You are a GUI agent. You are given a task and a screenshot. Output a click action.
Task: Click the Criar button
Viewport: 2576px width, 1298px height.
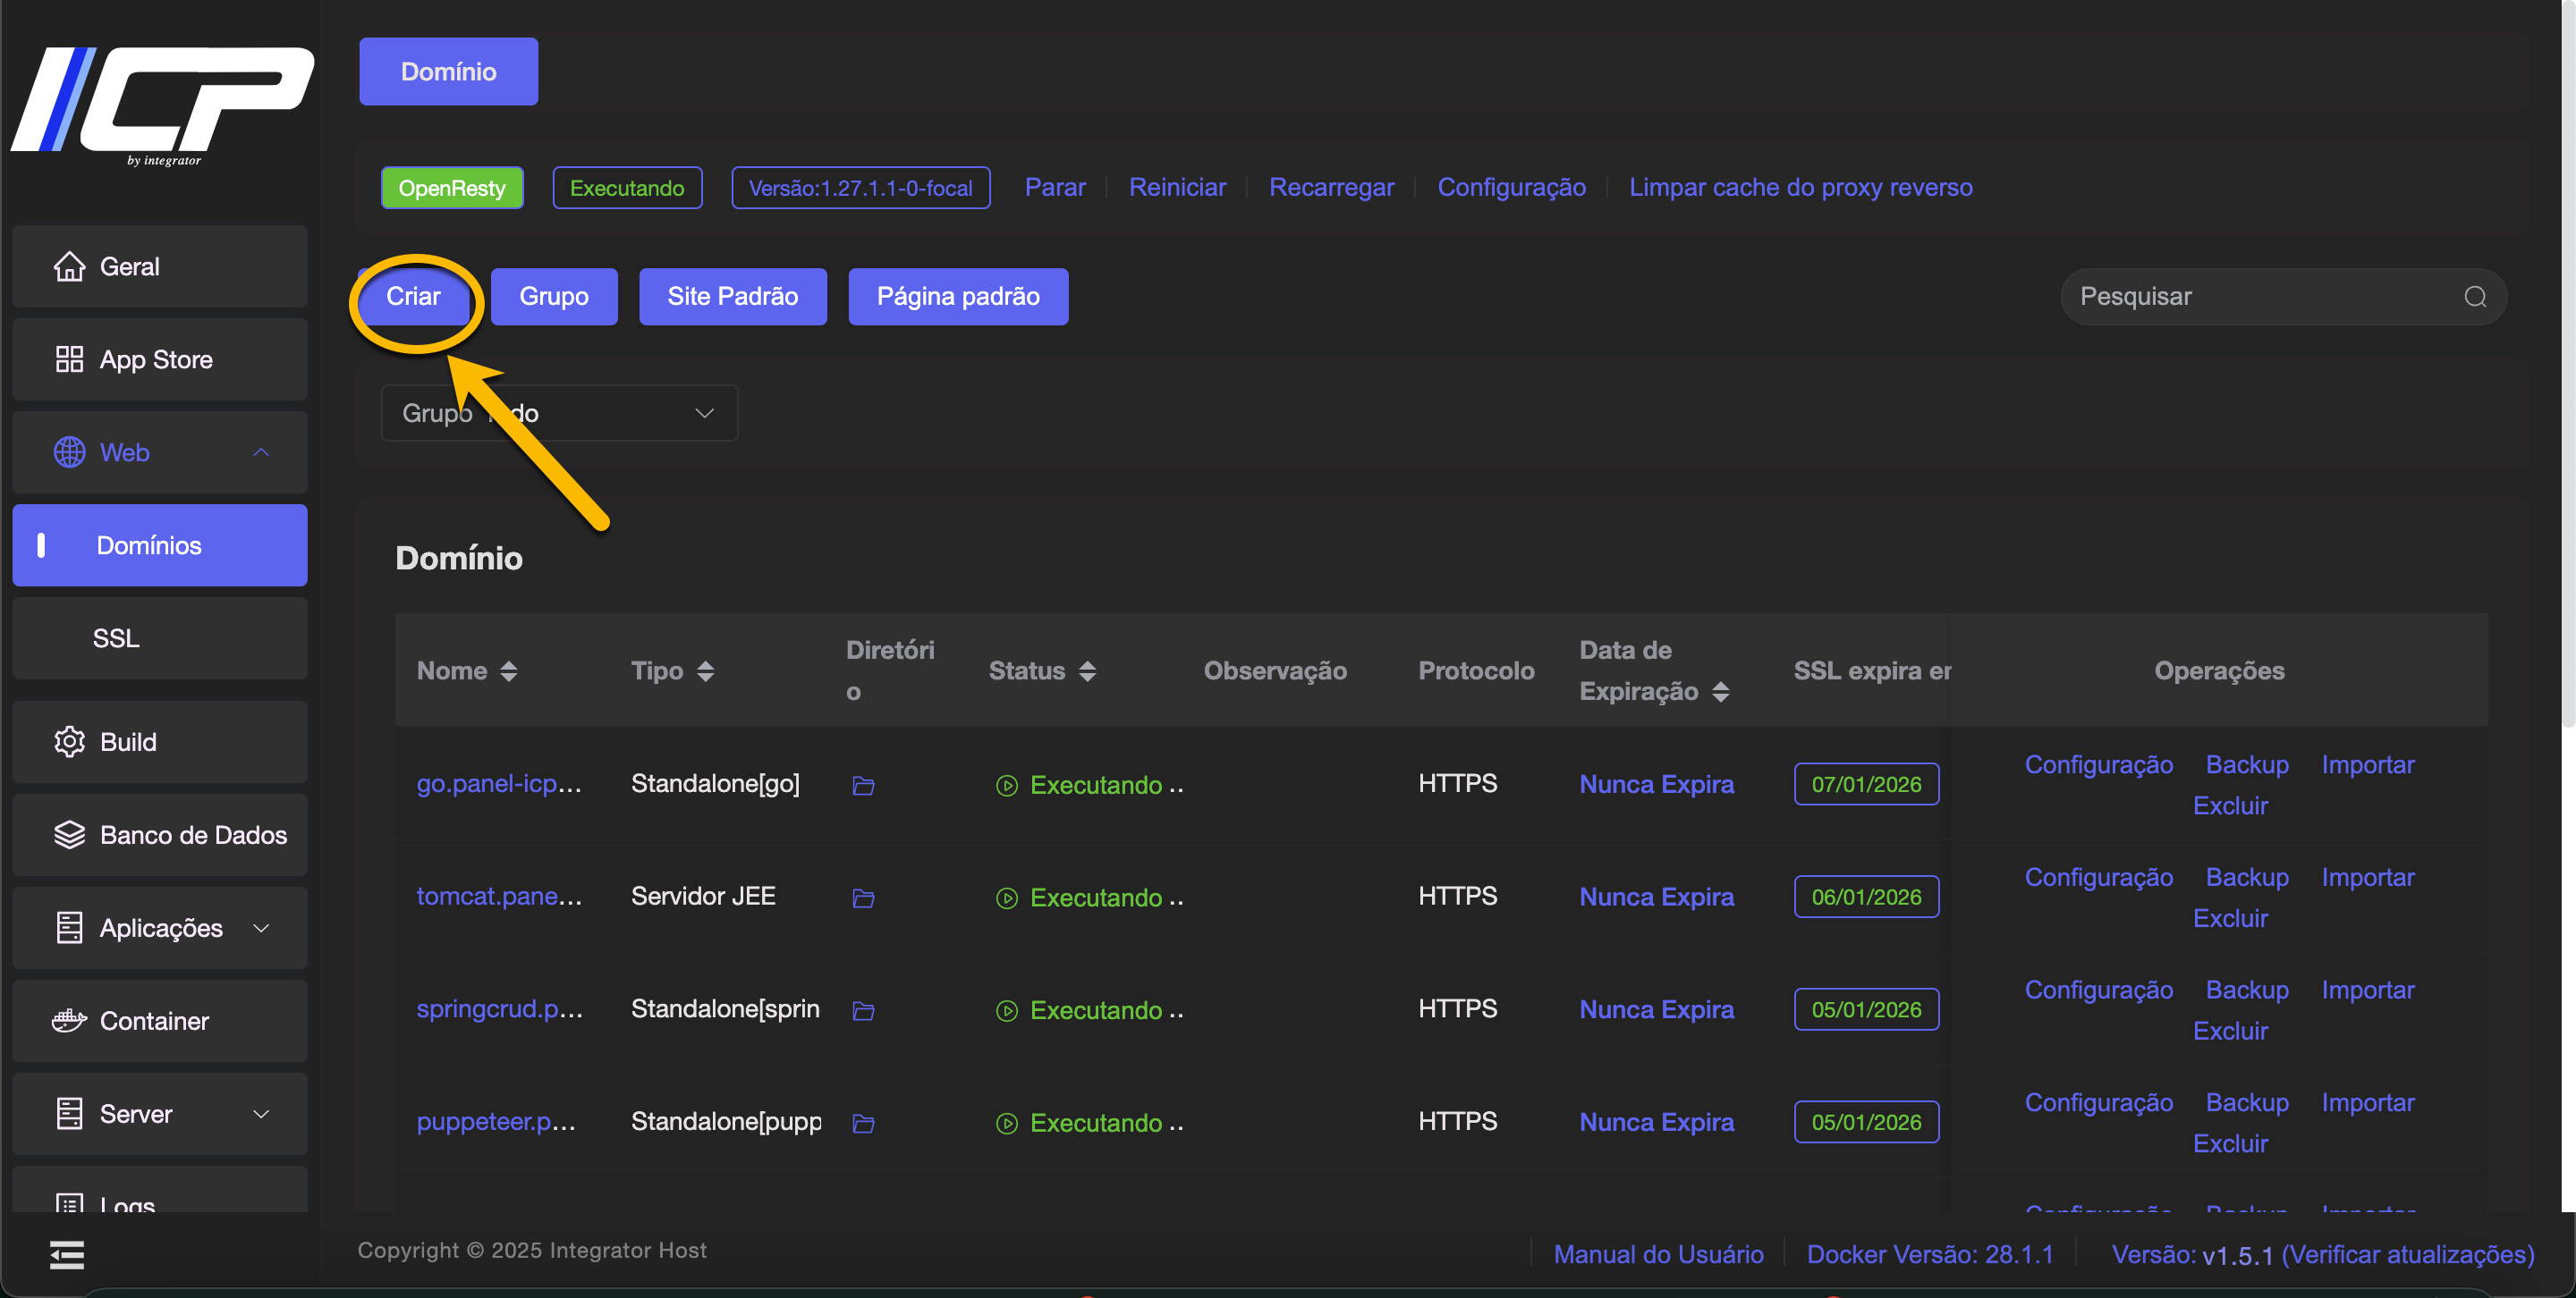(x=413, y=297)
